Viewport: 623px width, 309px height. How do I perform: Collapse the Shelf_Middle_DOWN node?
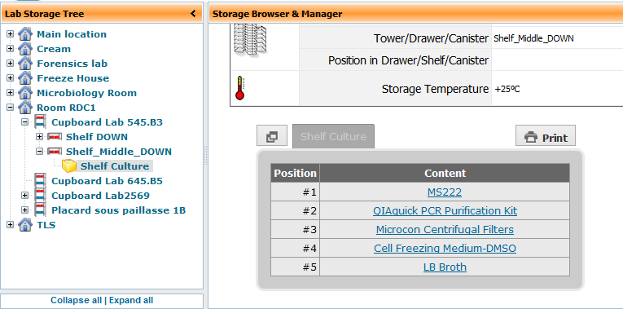pos(39,152)
